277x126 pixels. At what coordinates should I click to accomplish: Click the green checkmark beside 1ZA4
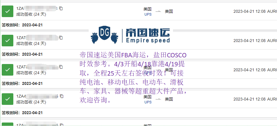click(8, 99)
